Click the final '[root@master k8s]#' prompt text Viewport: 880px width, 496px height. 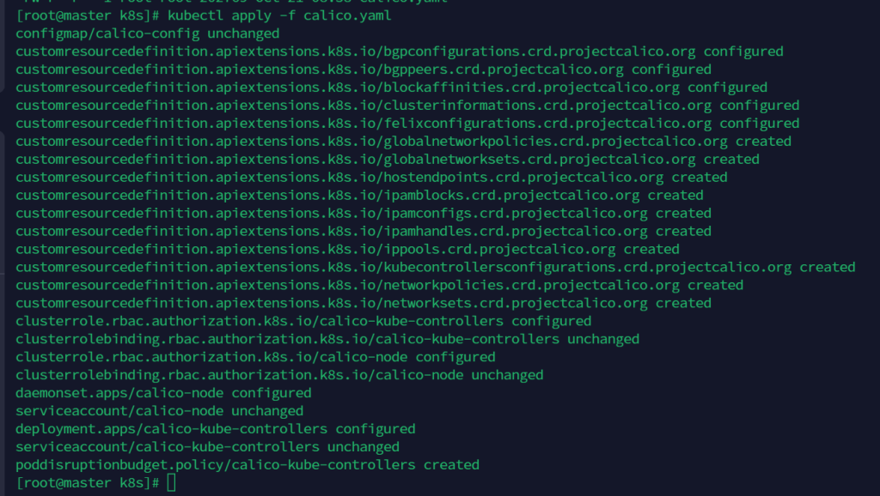(88, 483)
